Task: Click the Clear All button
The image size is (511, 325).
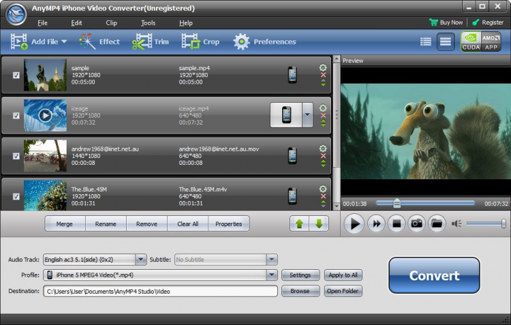Action: coord(188,224)
